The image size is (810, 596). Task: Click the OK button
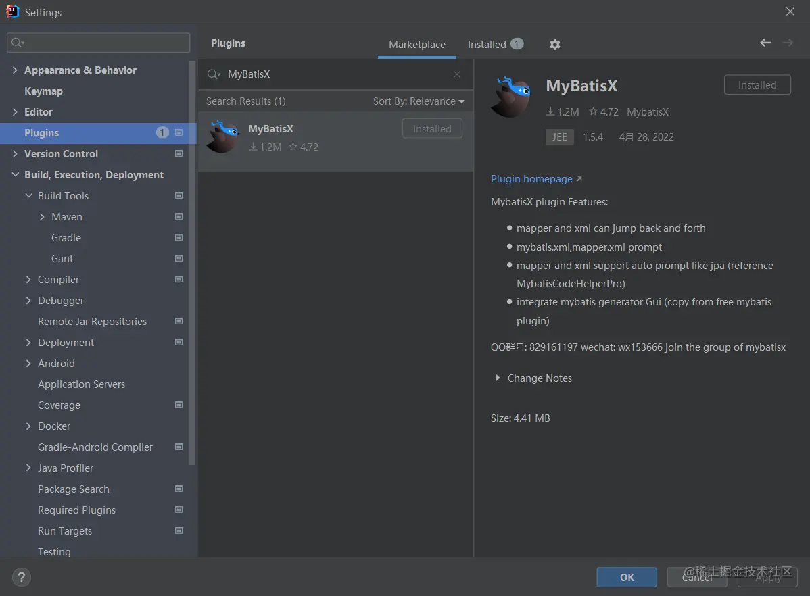(x=627, y=577)
